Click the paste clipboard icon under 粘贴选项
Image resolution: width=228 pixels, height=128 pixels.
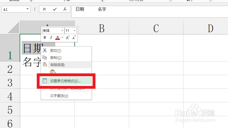(x=53, y=72)
